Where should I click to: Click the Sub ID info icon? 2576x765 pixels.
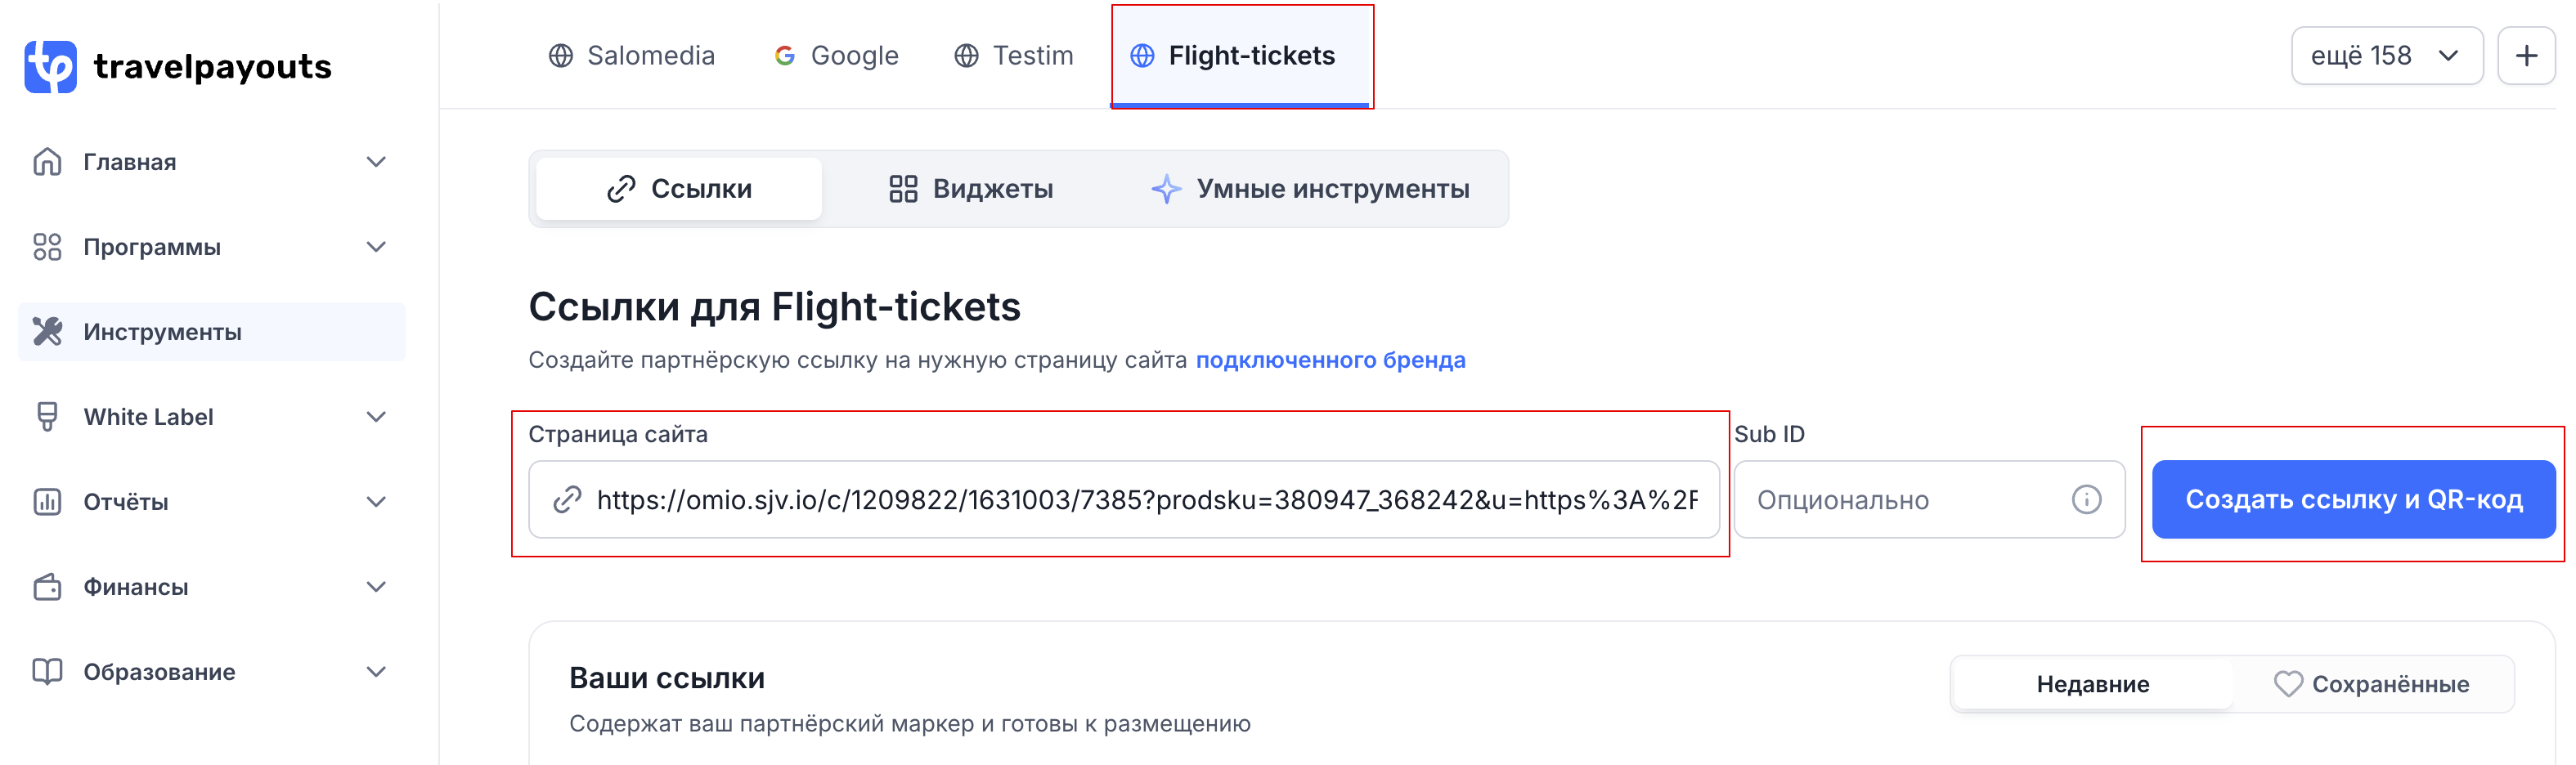[x=2086, y=499]
